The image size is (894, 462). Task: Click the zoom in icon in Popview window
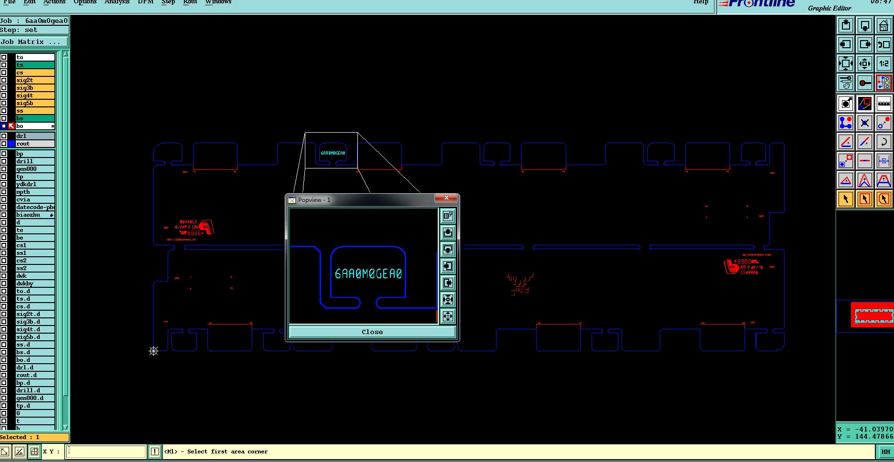coord(448,299)
